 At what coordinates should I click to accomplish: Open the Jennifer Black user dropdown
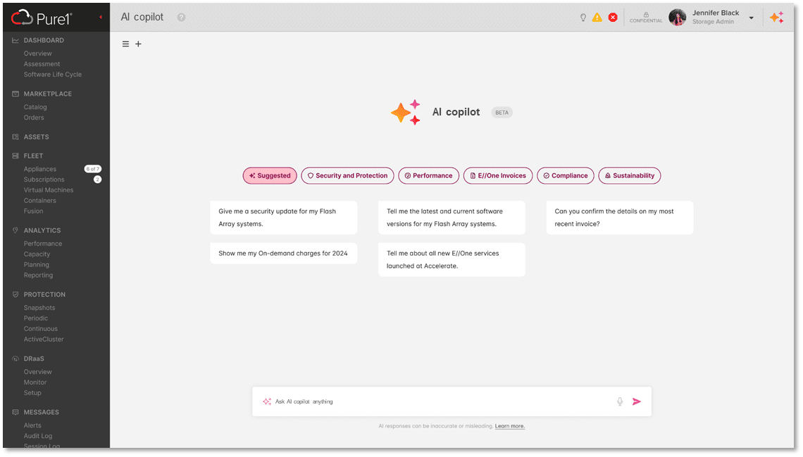tap(752, 18)
